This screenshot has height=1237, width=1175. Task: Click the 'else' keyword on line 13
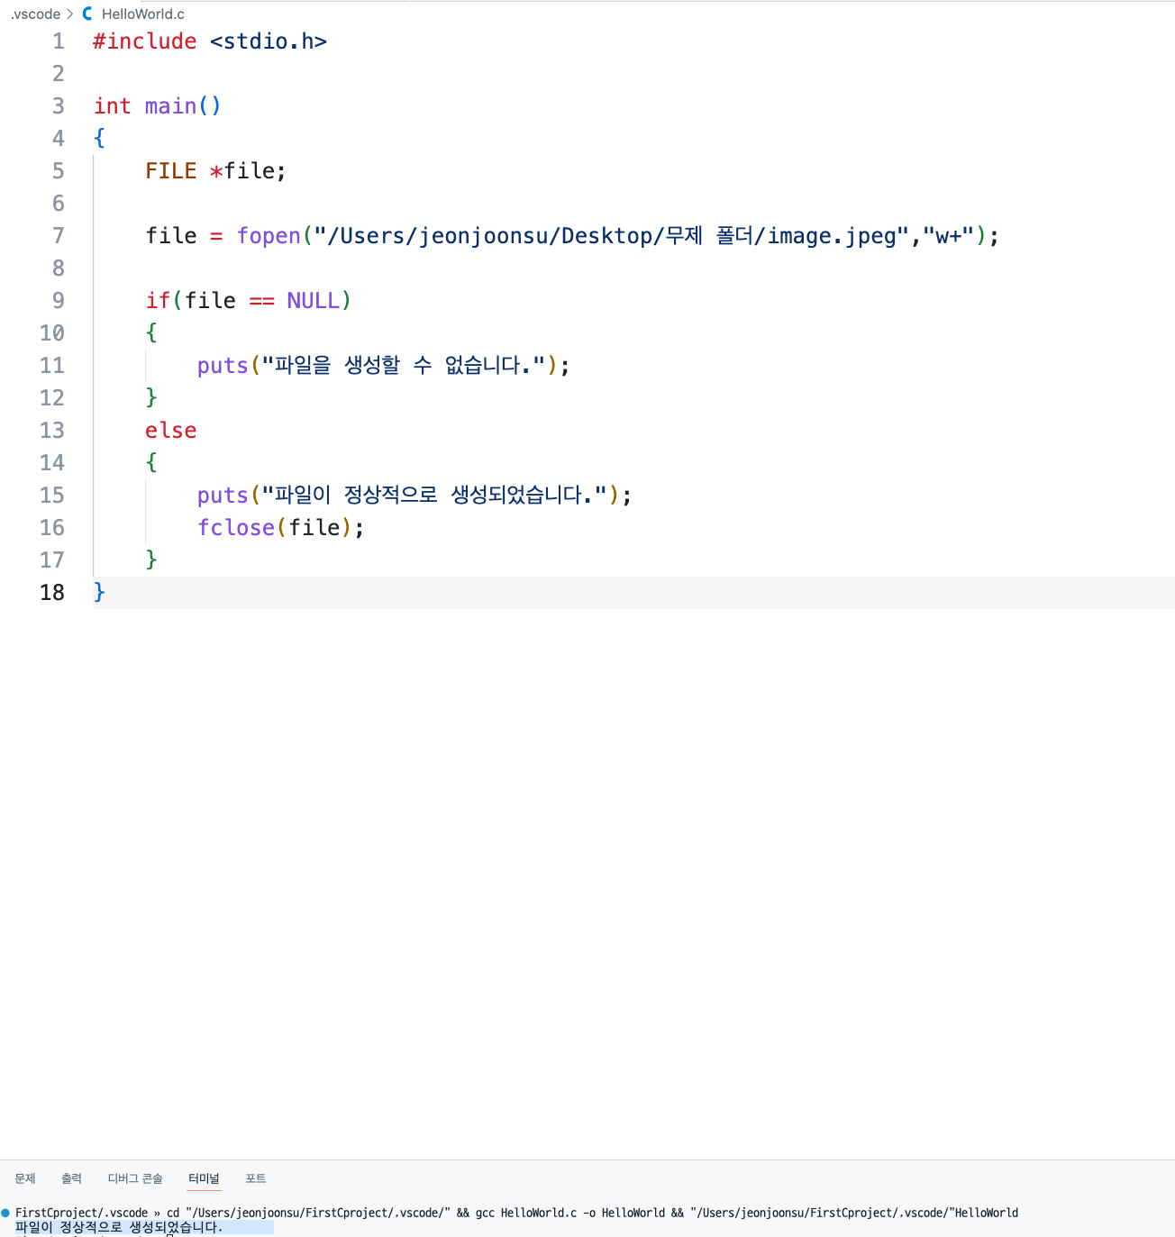click(171, 431)
